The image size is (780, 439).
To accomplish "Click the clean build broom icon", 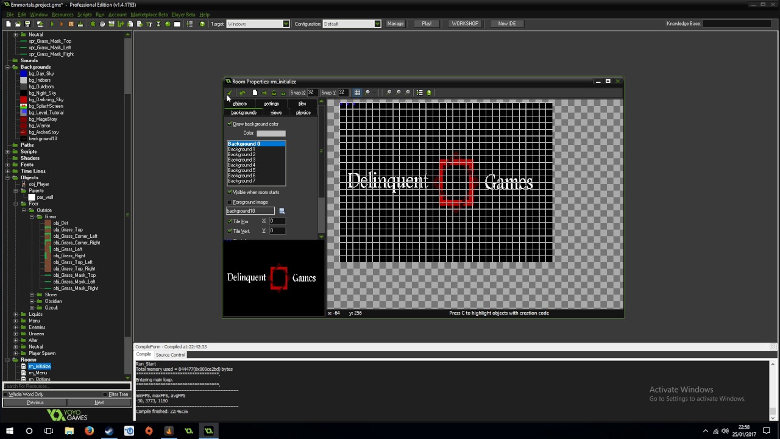I will [80, 24].
